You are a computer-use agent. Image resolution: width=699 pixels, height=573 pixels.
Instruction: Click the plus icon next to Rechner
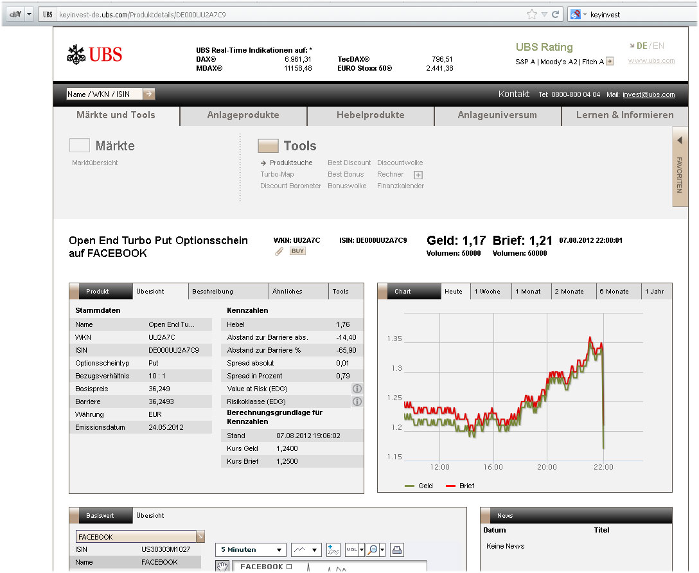pos(418,175)
